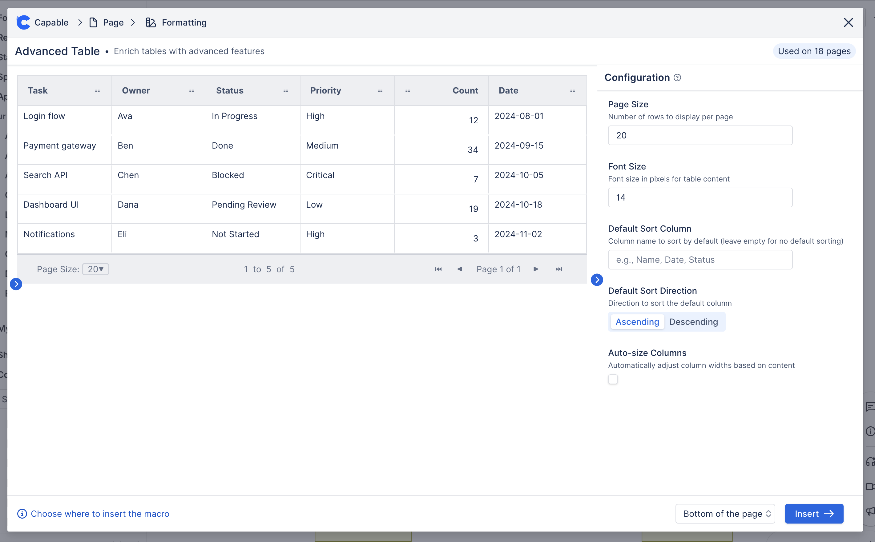875x542 pixels.
Task: Click the Choose where to insert the macro link
Action: (100, 514)
